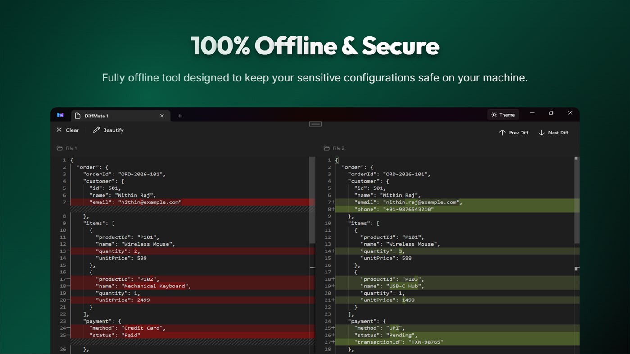Click the Mechanical Keyboard line in File 1
630x354 pixels.
192,286
